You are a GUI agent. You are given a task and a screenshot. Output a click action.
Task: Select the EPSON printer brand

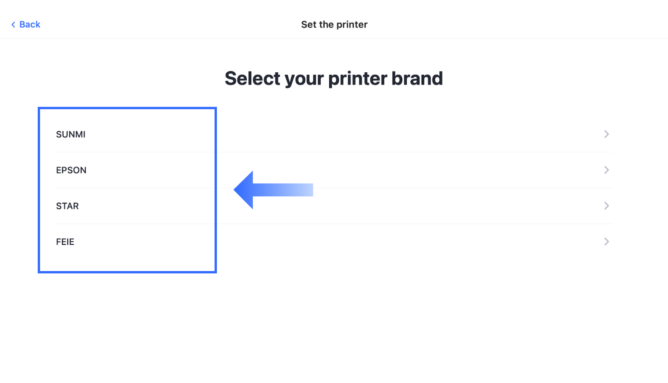[71, 170]
